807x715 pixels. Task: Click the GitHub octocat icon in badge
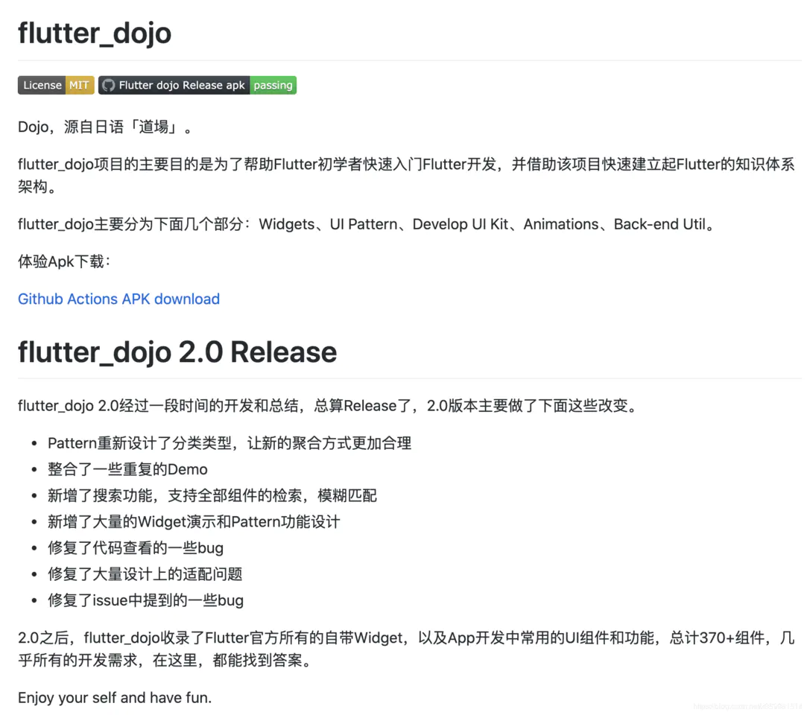coord(108,86)
